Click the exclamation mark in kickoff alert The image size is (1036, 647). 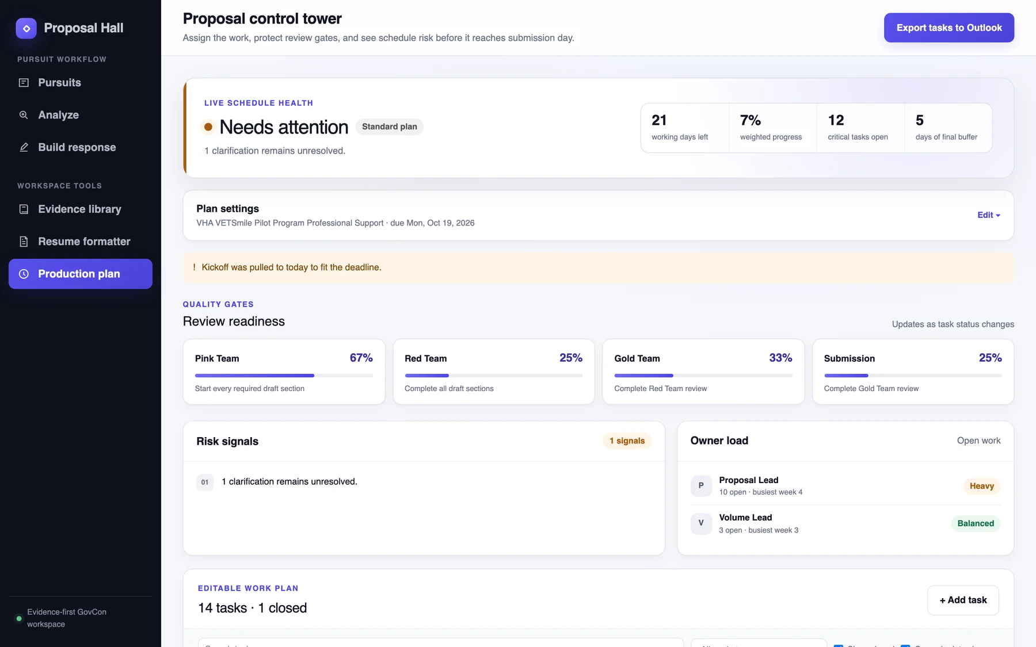pos(194,267)
